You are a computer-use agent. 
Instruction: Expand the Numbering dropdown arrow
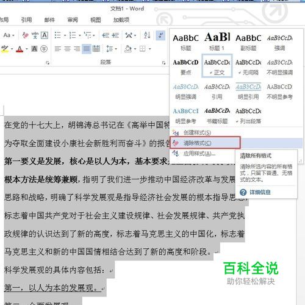80,35
